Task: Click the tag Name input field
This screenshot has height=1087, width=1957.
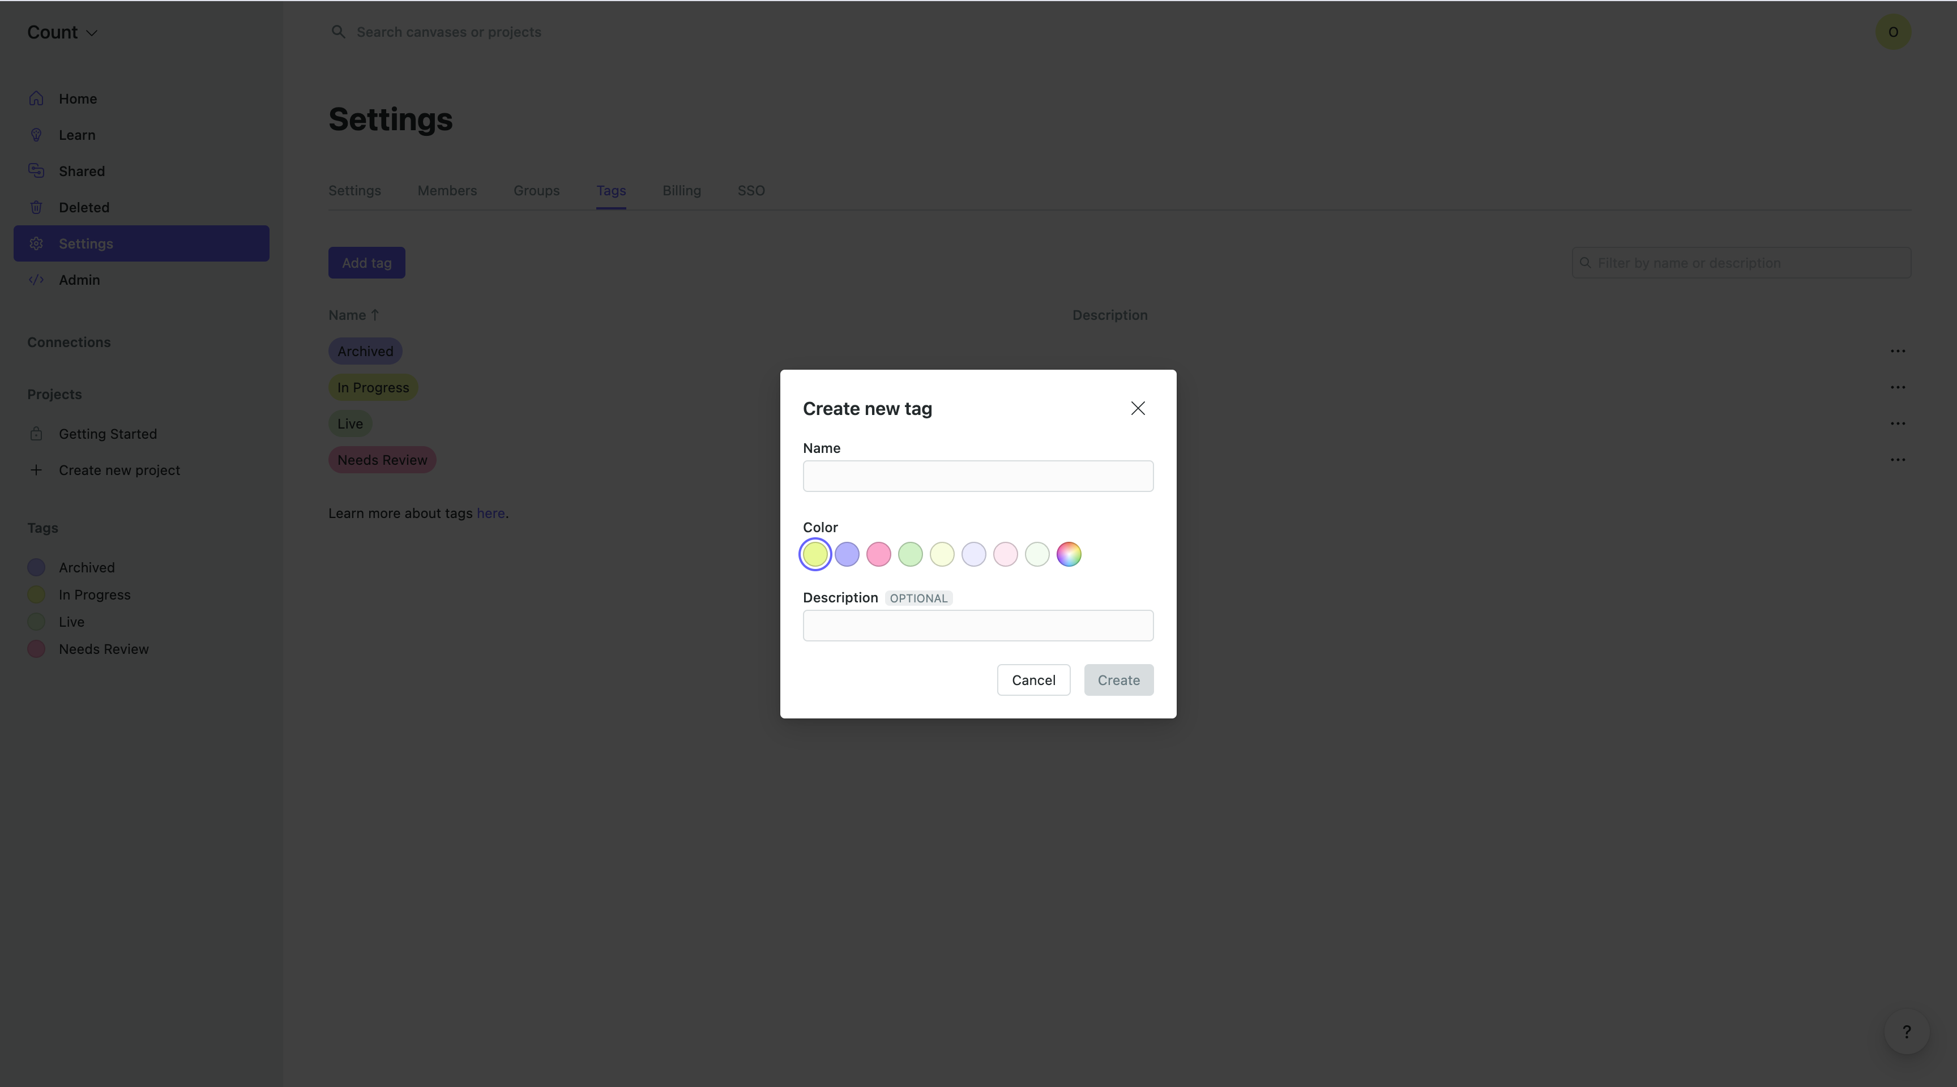Action: (x=978, y=476)
